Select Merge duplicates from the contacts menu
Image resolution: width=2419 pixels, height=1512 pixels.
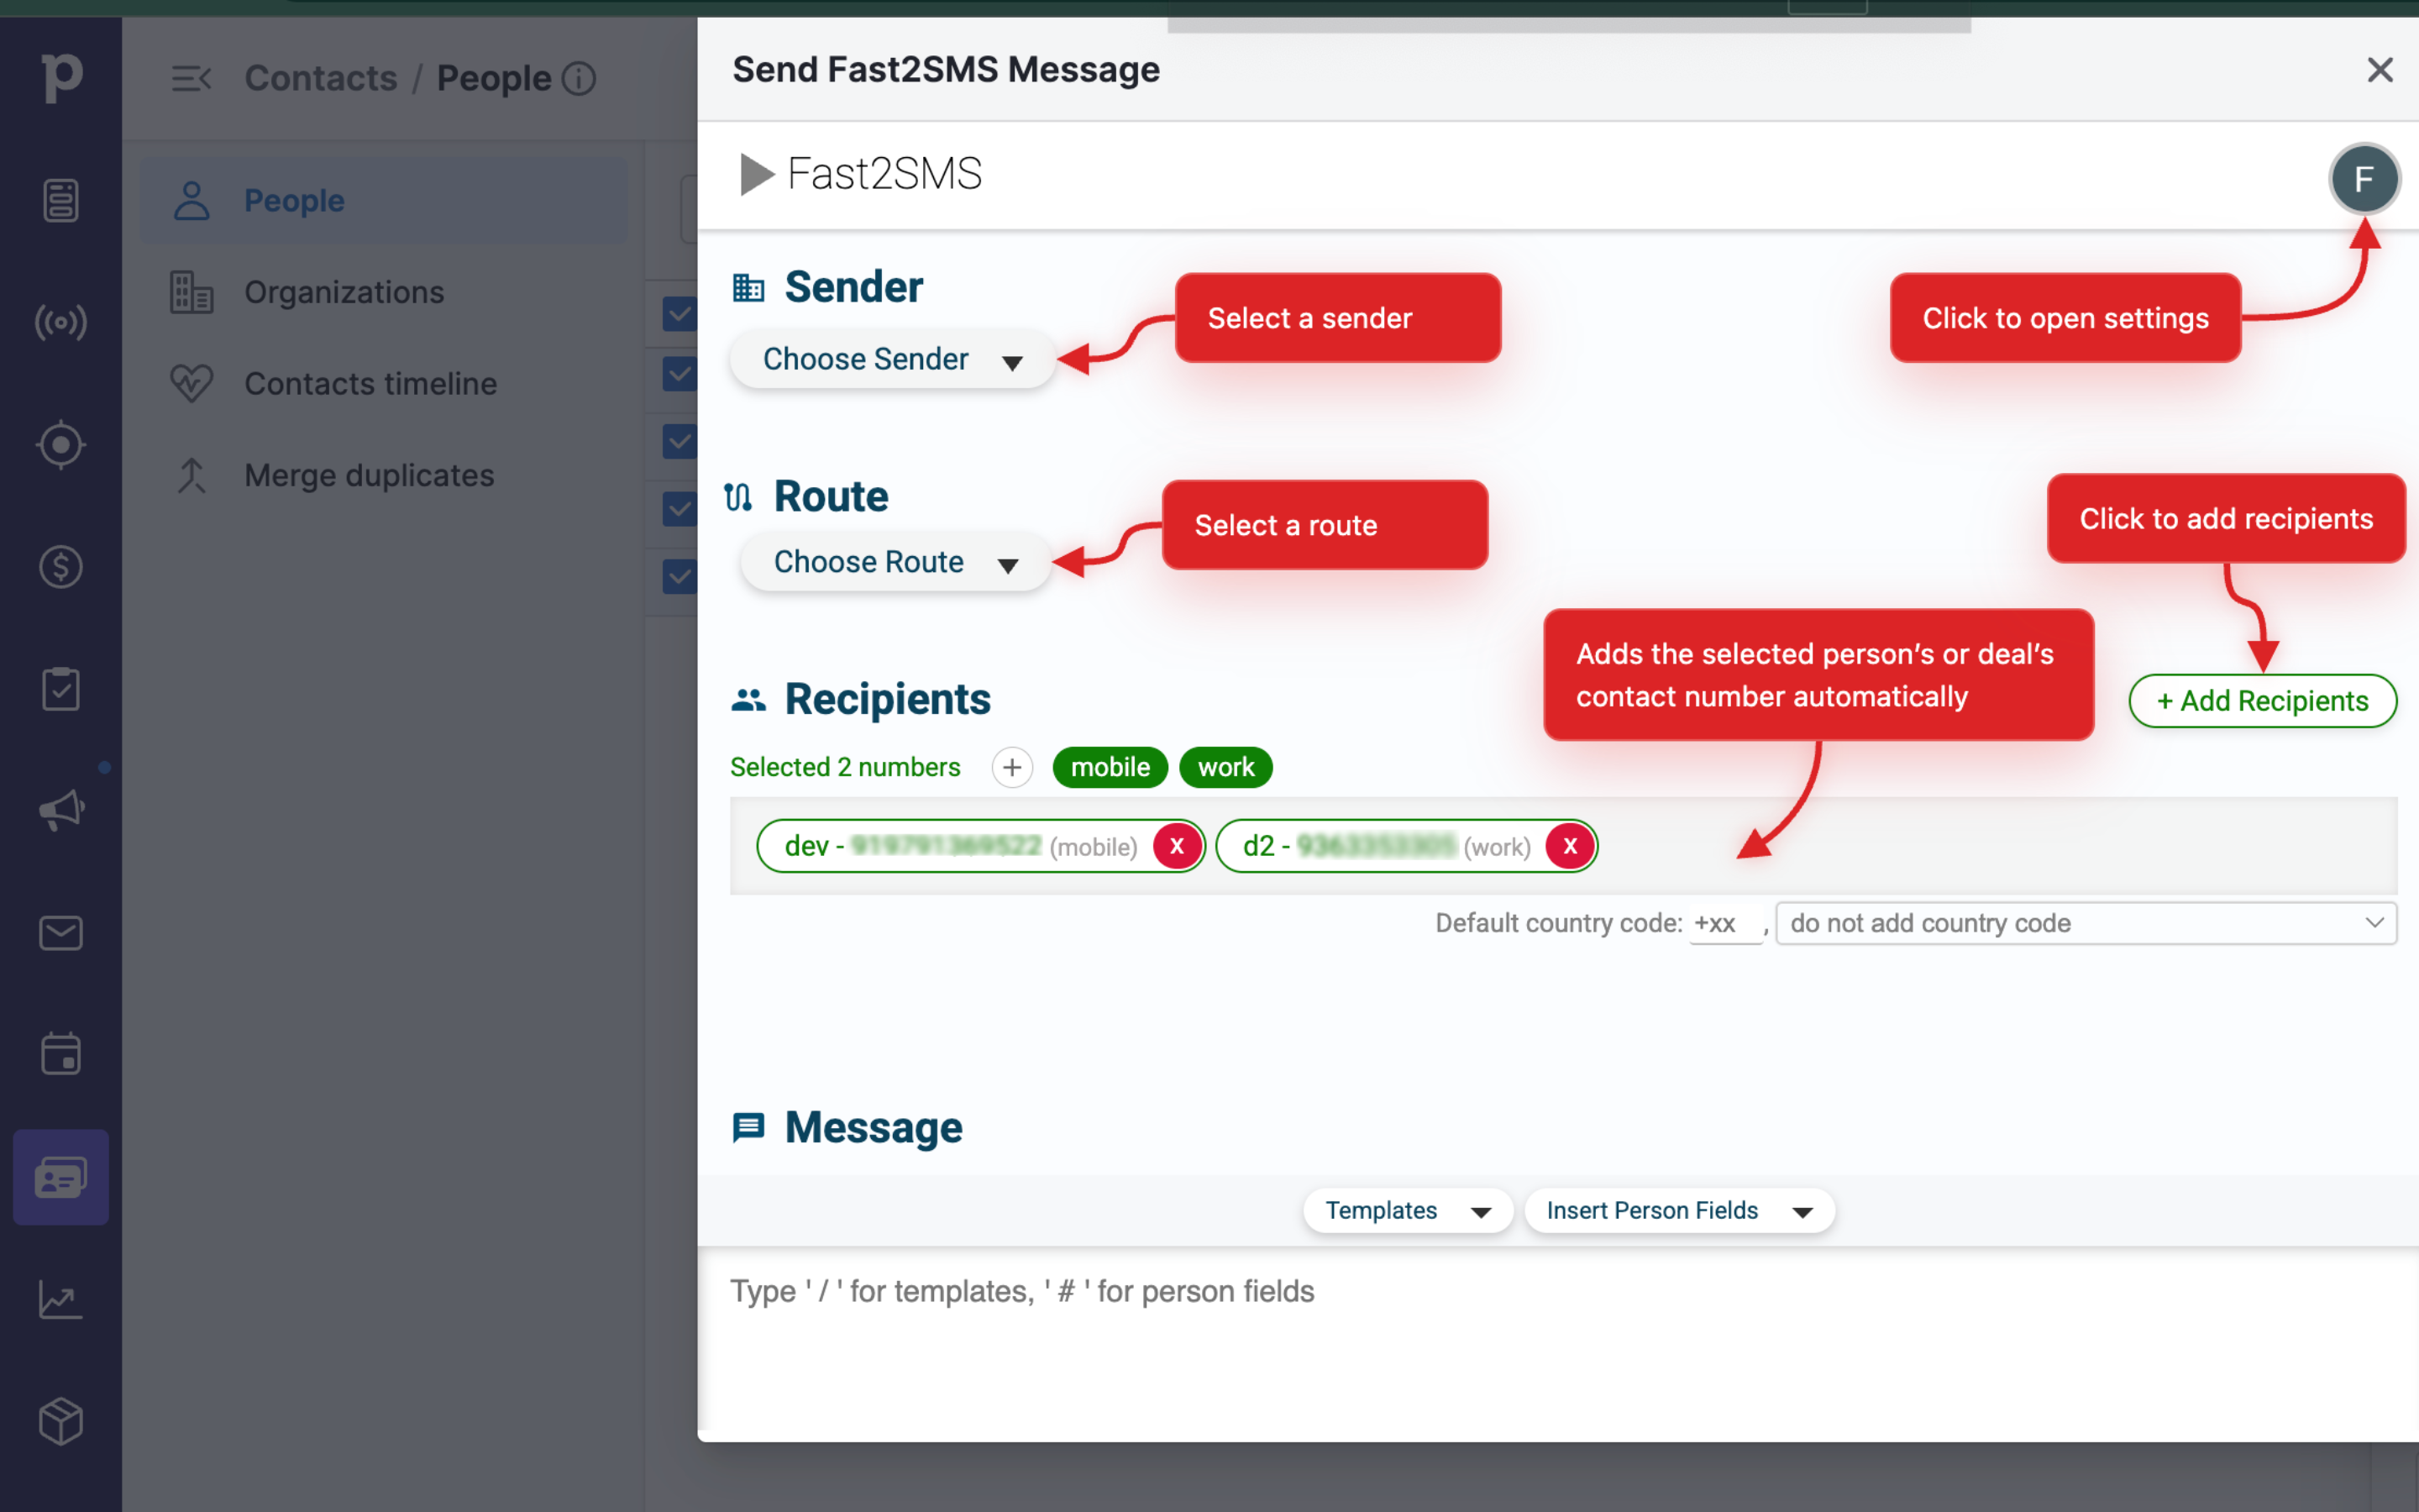(x=369, y=474)
